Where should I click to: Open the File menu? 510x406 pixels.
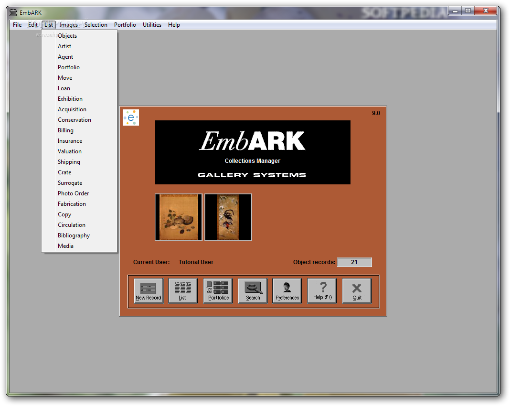tap(17, 25)
